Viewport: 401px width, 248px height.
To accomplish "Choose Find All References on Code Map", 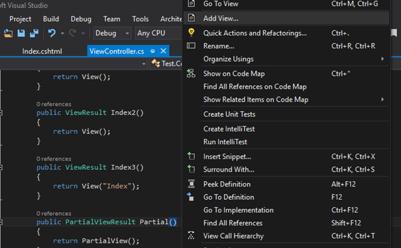I will (286, 87).
